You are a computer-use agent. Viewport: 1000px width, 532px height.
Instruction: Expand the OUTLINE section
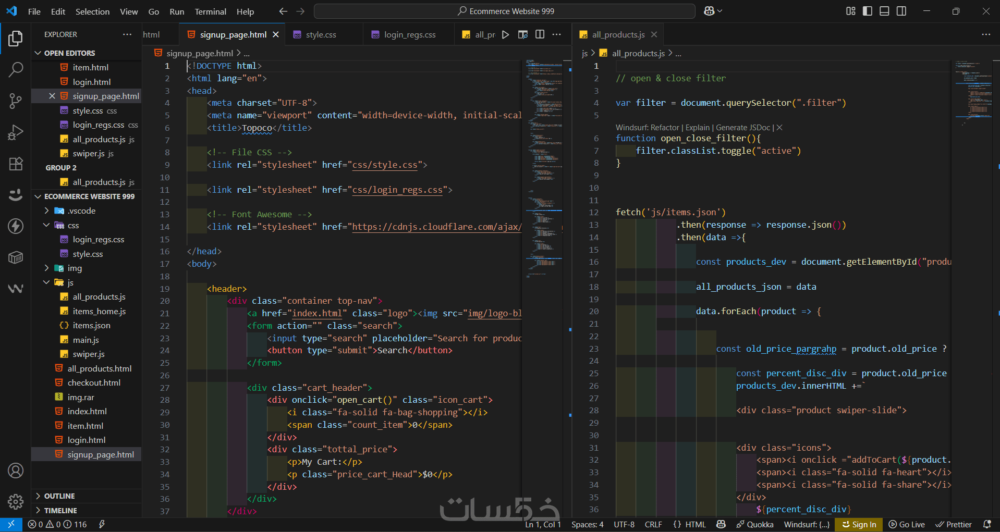point(59,496)
